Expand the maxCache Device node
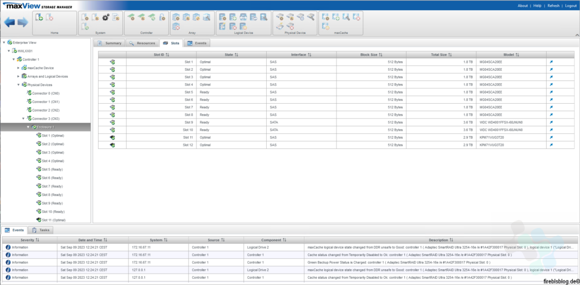Viewport: 580px width, 285px height. [x=19, y=68]
